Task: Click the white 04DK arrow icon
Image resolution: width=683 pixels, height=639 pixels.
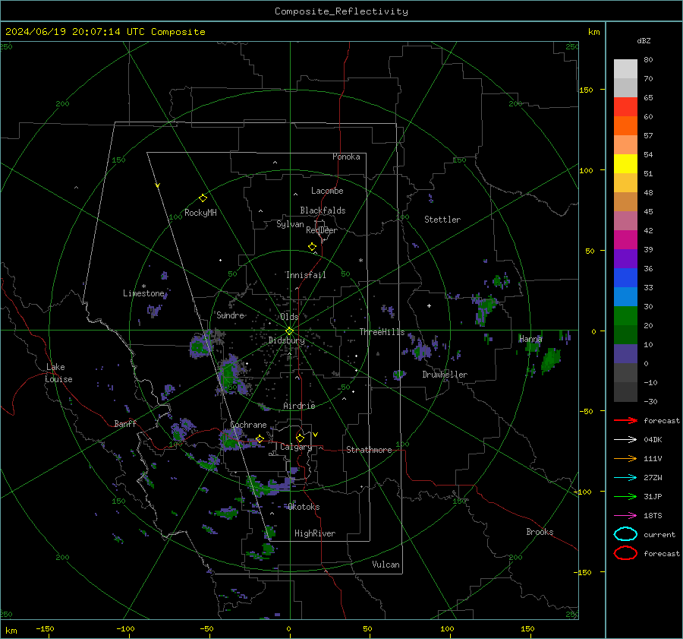Action: coord(625,440)
